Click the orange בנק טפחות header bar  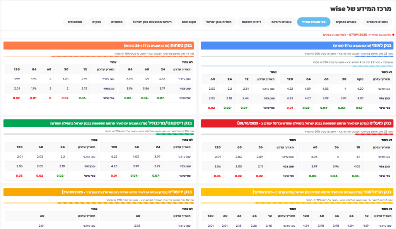tap(98, 46)
